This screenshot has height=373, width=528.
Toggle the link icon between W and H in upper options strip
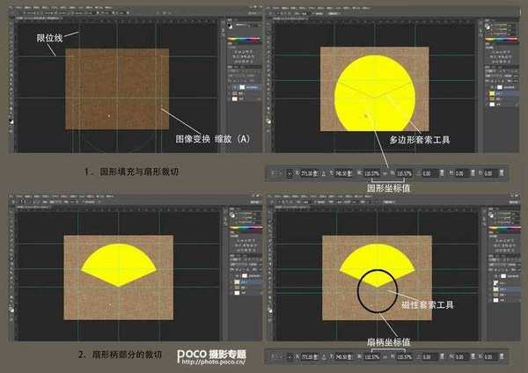pos(385,173)
